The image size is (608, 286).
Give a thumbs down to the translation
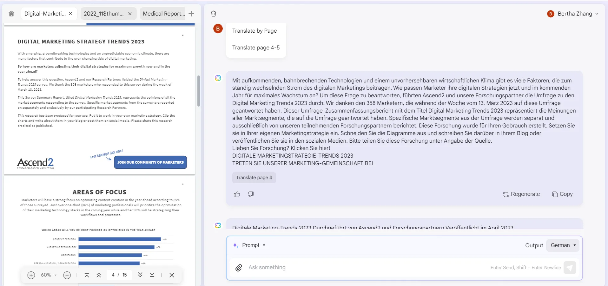click(251, 194)
